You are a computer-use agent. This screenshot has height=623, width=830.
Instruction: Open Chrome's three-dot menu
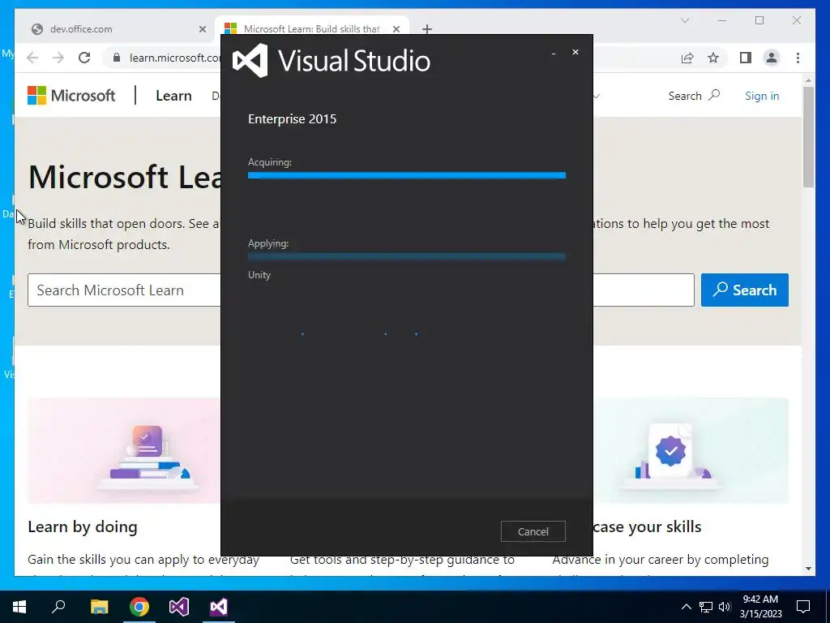pyautogui.click(x=798, y=58)
